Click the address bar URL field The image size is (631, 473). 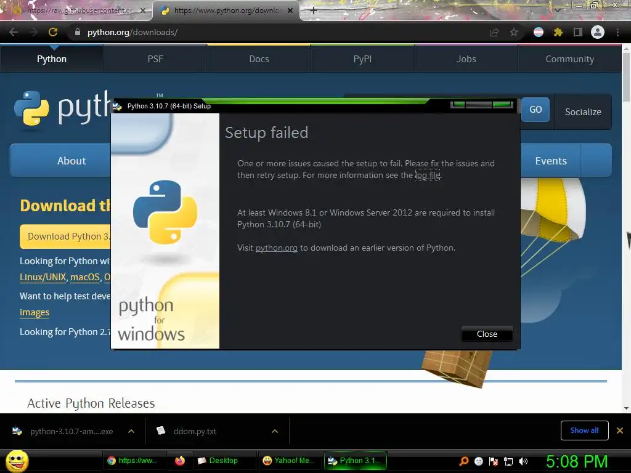[282, 32]
